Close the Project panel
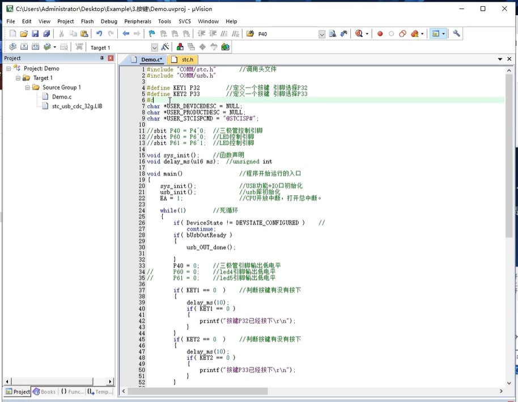 (111, 58)
